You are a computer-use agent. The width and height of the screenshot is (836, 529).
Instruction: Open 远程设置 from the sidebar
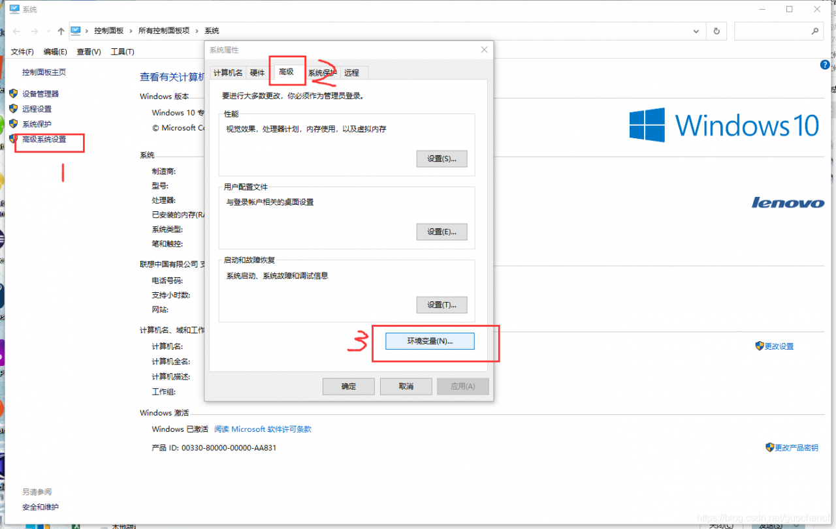(x=37, y=109)
